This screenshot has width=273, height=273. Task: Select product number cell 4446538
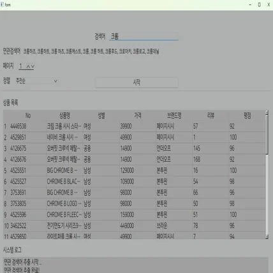(28, 126)
